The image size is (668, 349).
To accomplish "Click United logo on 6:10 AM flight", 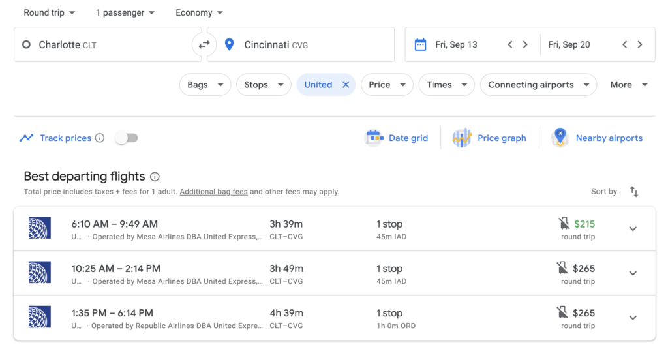I will pos(40,228).
